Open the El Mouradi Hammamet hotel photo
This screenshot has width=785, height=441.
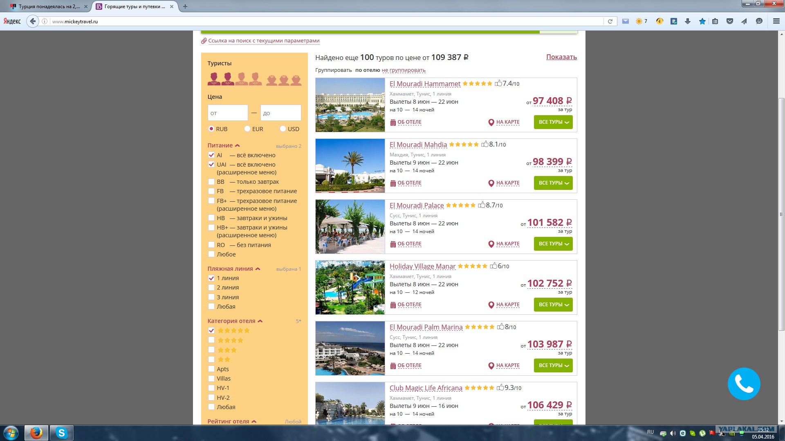click(350, 105)
